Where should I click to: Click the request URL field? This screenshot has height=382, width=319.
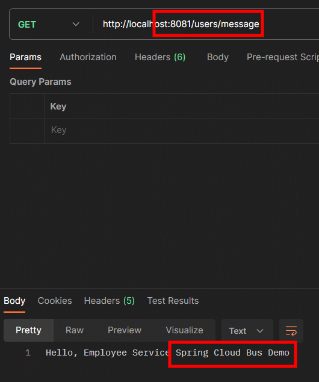click(x=206, y=24)
